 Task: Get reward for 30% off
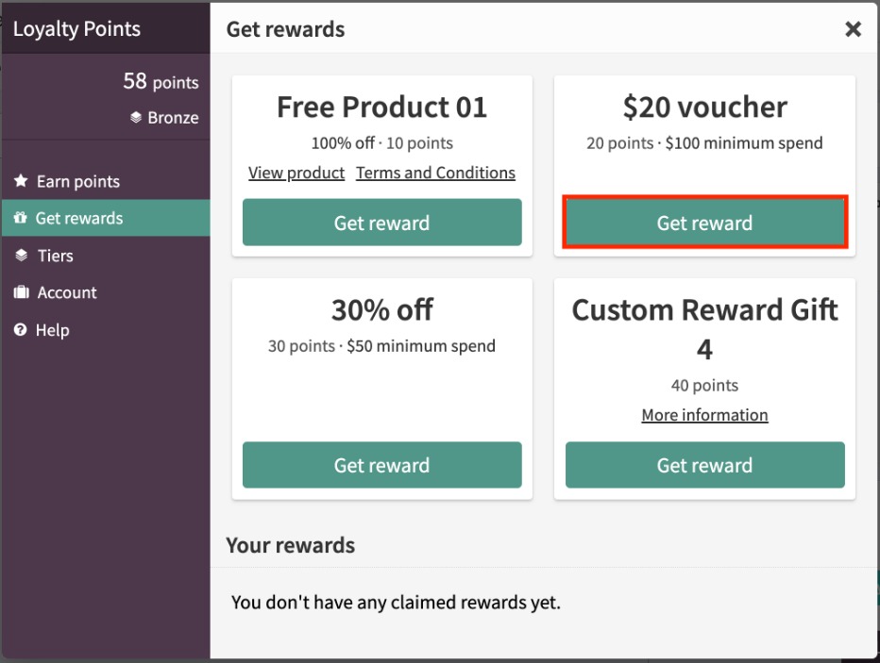click(381, 465)
